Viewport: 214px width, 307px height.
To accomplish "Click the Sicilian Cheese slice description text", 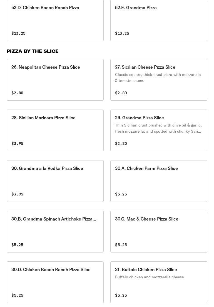I will 158,78.
